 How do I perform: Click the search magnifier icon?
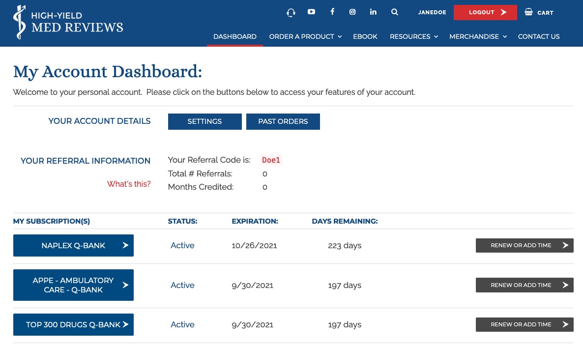pyautogui.click(x=395, y=12)
